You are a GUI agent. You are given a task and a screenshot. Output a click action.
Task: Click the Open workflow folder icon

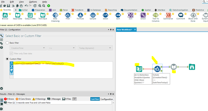tap(5, 6)
